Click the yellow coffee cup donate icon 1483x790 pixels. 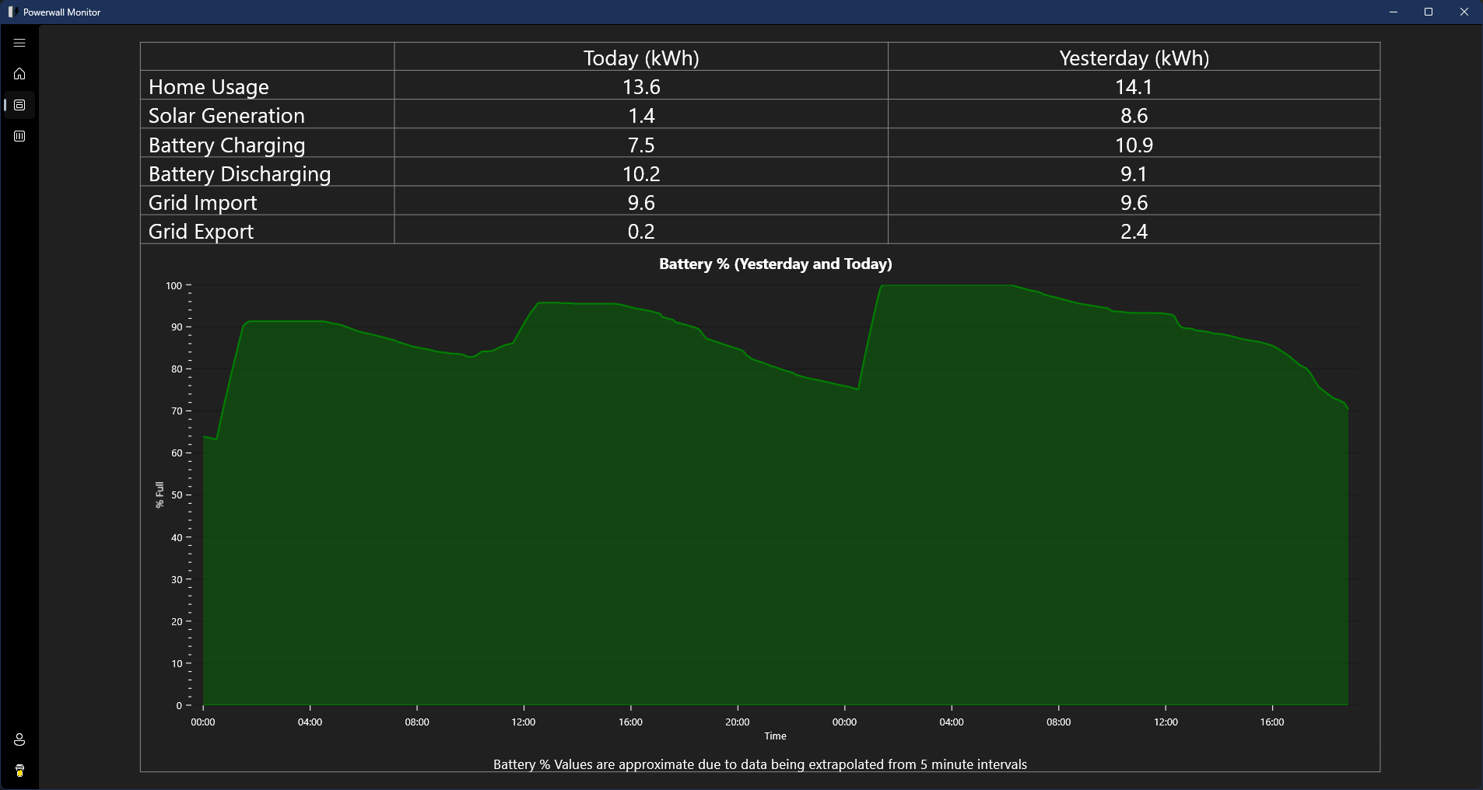(x=19, y=771)
